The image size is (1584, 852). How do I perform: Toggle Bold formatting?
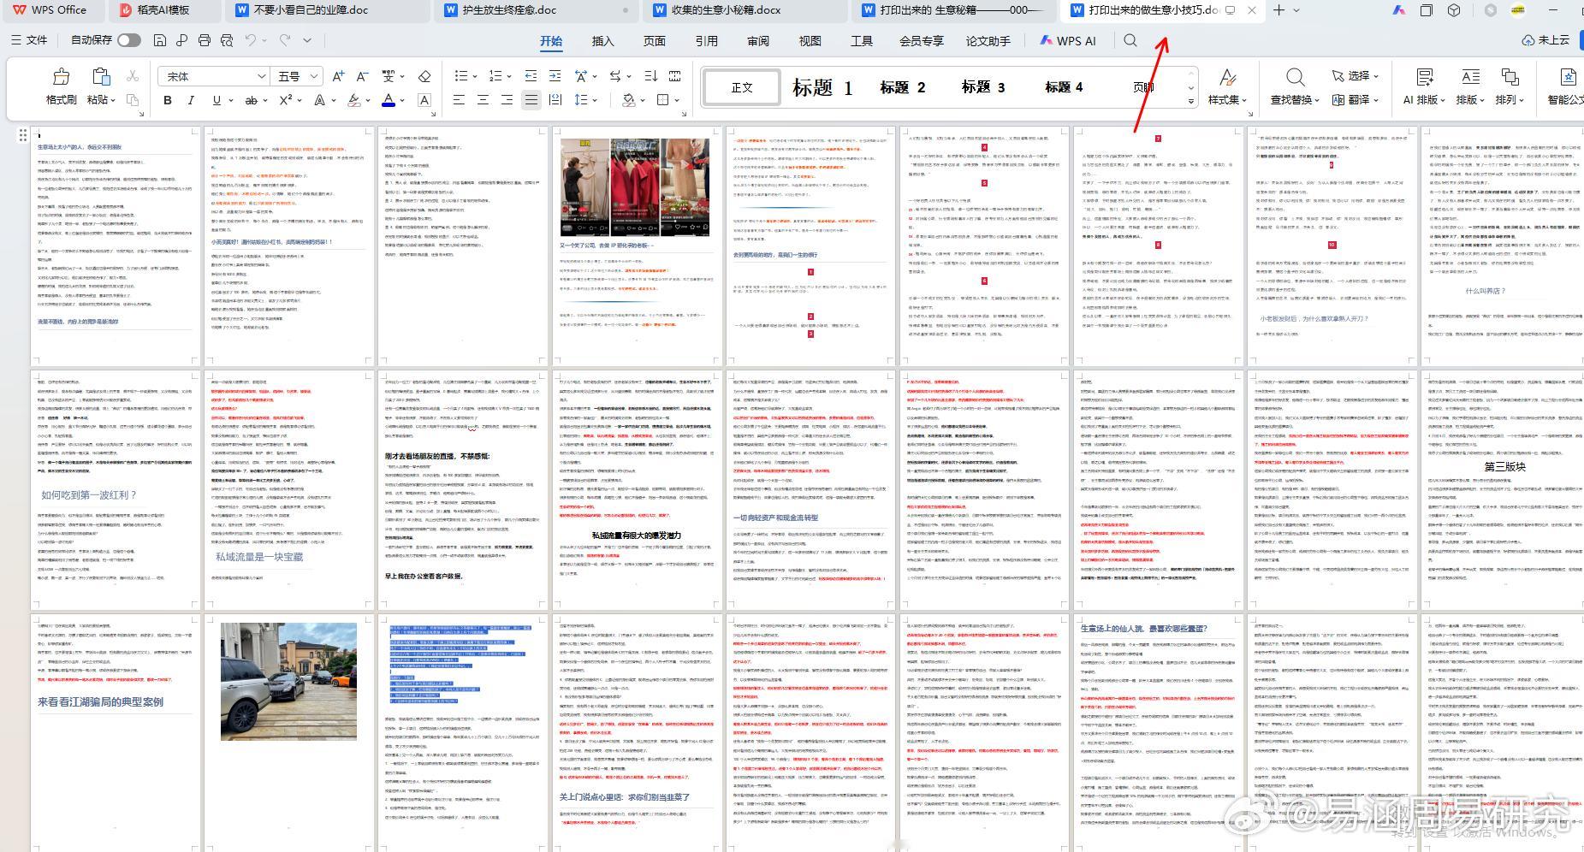[x=168, y=100]
